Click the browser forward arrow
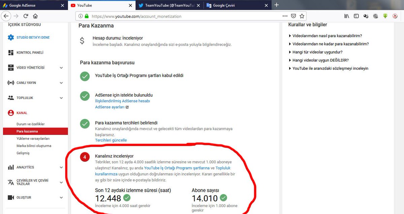 (16, 16)
